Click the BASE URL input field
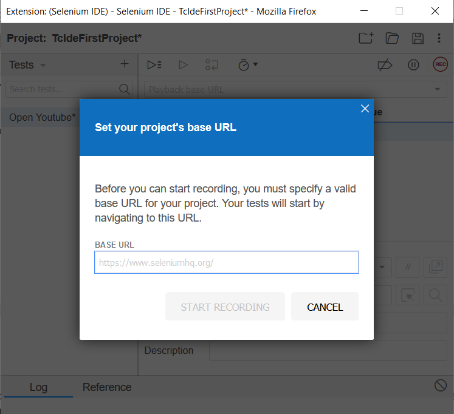454x414 pixels. [x=227, y=262]
